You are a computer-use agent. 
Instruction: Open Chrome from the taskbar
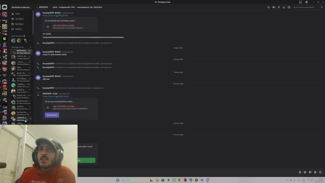click(180, 180)
